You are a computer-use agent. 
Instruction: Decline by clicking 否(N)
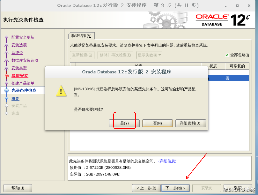point(158,123)
